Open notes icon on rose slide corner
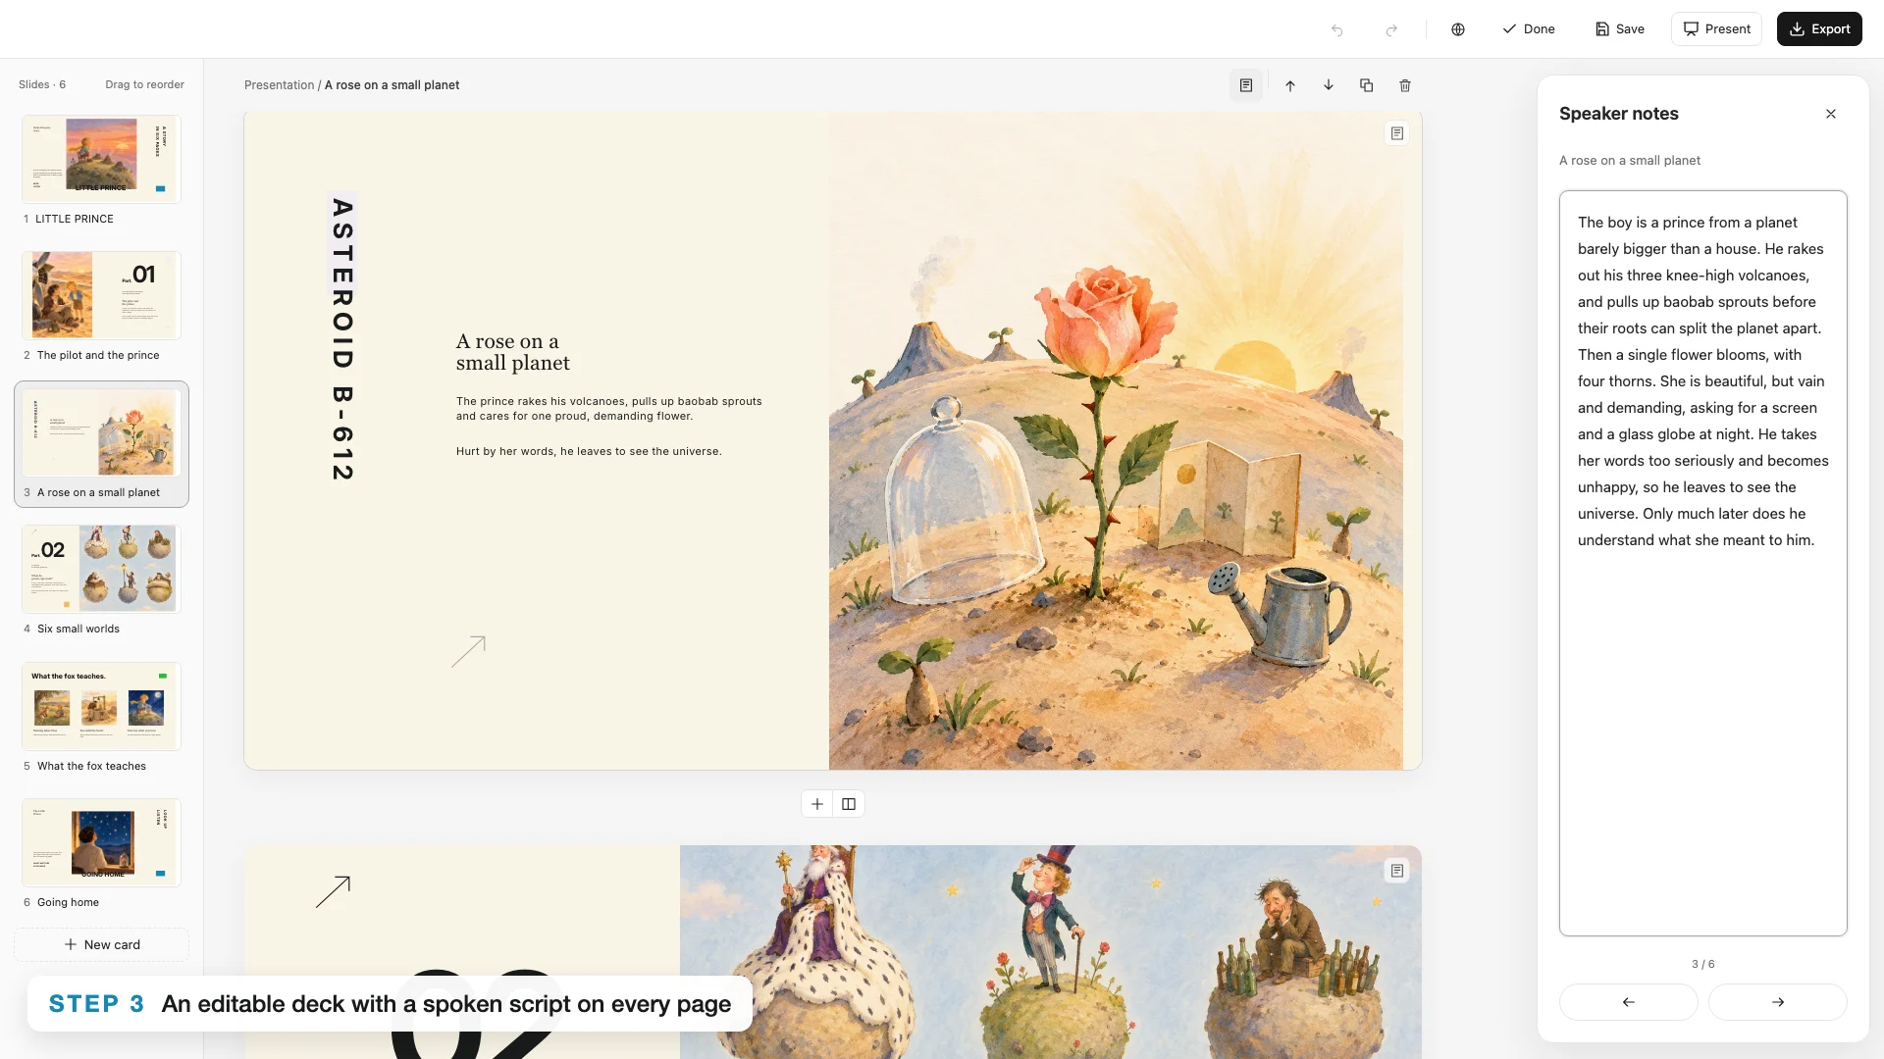The image size is (1884, 1059). point(1397,133)
